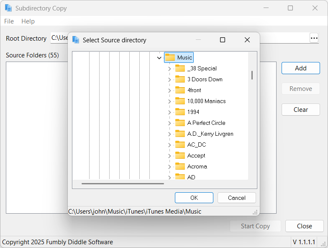Viewport: 328px width, 248px height.
Task: Click the Clear button in main window
Action: [x=300, y=110]
